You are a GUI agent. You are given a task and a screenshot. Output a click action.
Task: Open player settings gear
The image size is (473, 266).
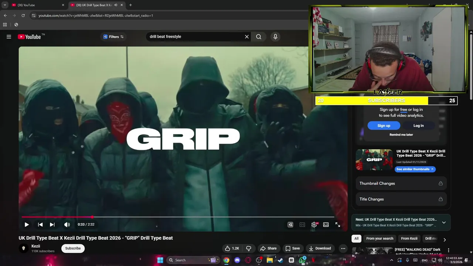coord(314,224)
